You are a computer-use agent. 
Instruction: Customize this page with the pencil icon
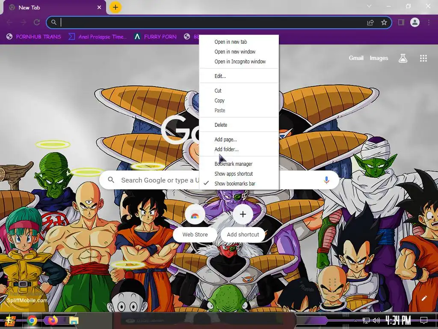pyautogui.click(x=424, y=298)
